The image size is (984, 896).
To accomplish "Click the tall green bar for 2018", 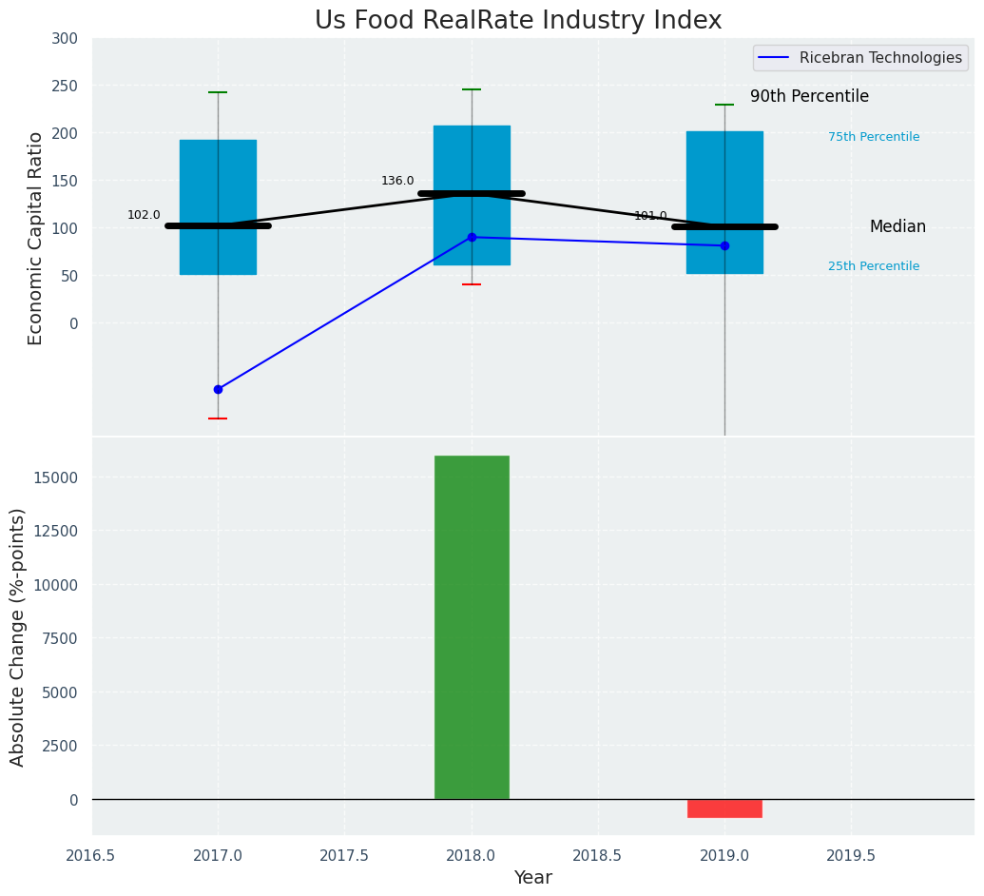I will (472, 628).
